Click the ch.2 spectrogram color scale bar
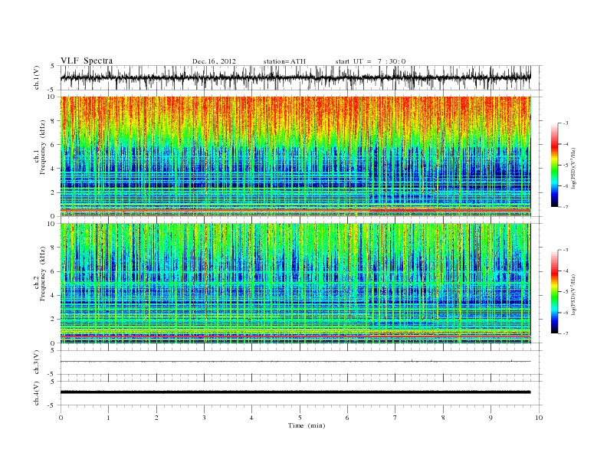The image size is (607, 469). (554, 291)
